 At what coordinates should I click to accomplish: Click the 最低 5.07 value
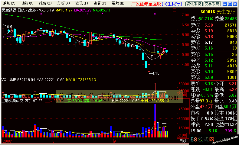[x=232, y=95]
